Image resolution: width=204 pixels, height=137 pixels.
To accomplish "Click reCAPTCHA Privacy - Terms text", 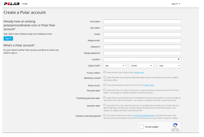I will pos(175,131).
